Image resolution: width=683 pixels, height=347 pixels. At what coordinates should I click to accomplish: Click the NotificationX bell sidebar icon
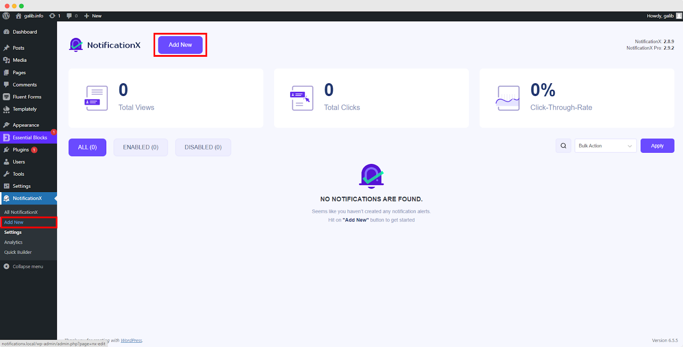click(6, 198)
